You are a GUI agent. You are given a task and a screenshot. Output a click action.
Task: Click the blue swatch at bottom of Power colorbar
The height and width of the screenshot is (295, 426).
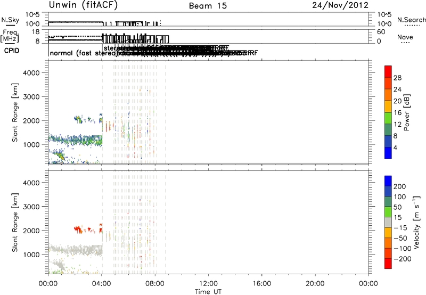[x=388, y=153]
